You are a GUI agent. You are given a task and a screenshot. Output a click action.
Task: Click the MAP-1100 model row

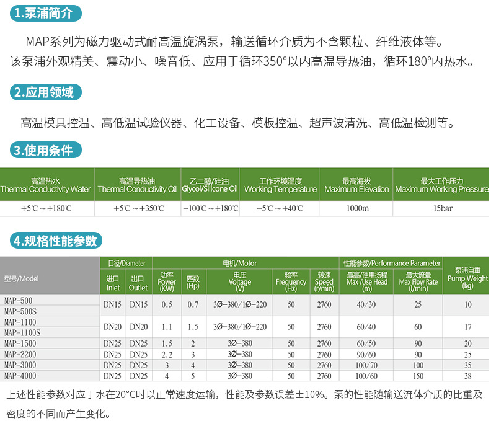click(x=50, y=322)
